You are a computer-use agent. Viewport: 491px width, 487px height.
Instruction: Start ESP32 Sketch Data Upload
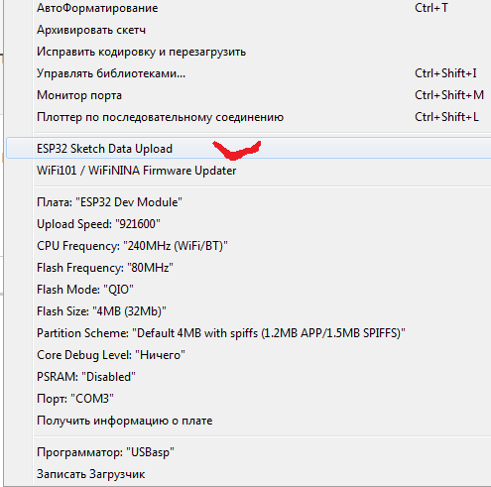pos(249,149)
